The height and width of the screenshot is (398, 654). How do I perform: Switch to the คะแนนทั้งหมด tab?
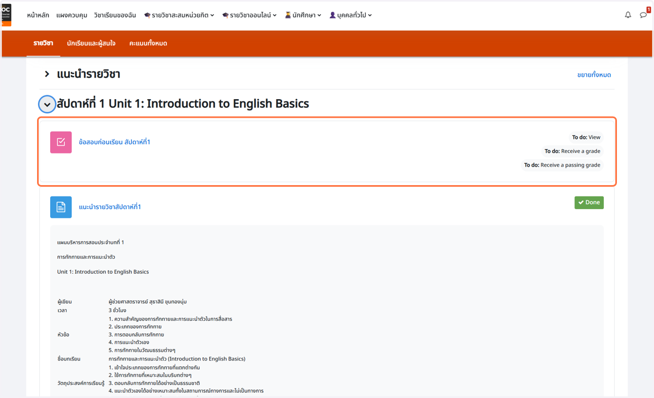coord(148,43)
